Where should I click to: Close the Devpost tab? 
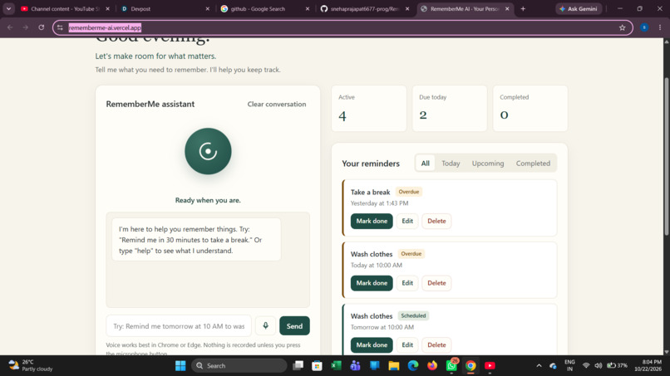coord(208,8)
